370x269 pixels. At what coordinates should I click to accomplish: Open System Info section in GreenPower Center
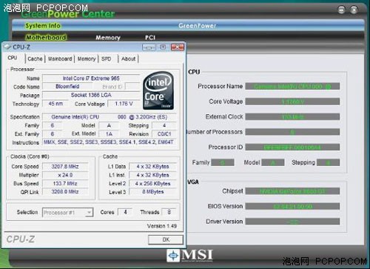(x=43, y=26)
